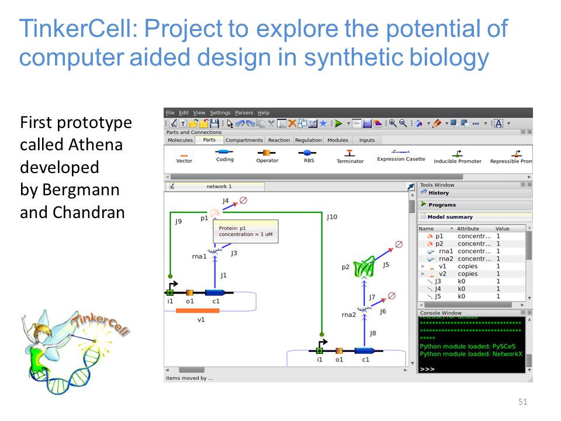Switch to the Compartments tab
The height and width of the screenshot is (421, 561).
244,140
